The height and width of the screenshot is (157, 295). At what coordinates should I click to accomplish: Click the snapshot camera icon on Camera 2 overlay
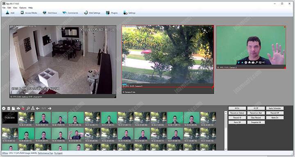[253, 62]
